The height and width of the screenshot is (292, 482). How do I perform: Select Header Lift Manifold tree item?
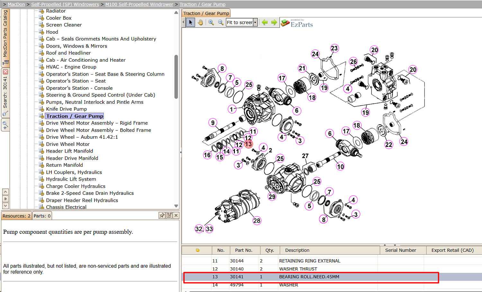click(x=69, y=151)
